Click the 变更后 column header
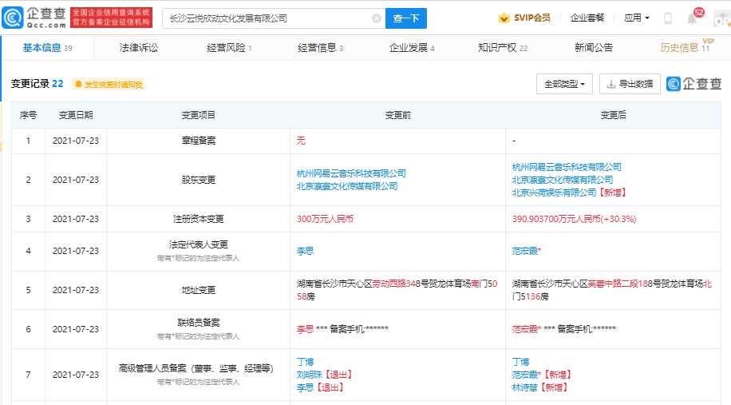 click(613, 115)
